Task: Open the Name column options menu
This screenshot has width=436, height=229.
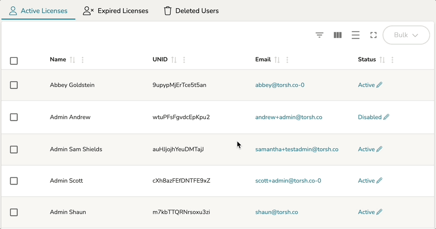Action: tap(83, 60)
